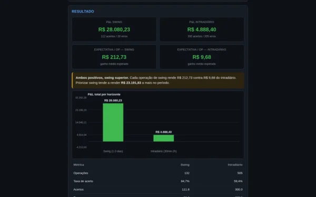316x197 pixels.
Task: Click the 'Ambos positivos, swing superior' callout
Action: [x=158, y=80]
